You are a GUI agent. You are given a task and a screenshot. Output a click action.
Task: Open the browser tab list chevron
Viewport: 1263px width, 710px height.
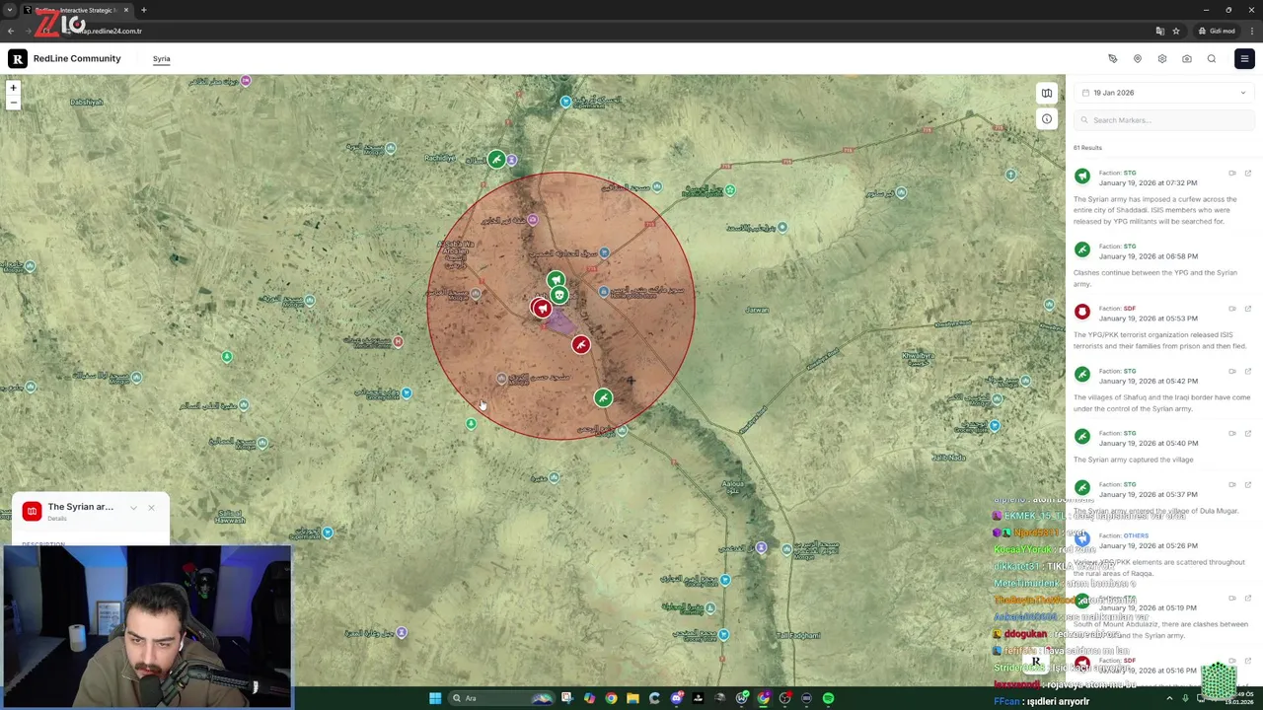(x=9, y=10)
